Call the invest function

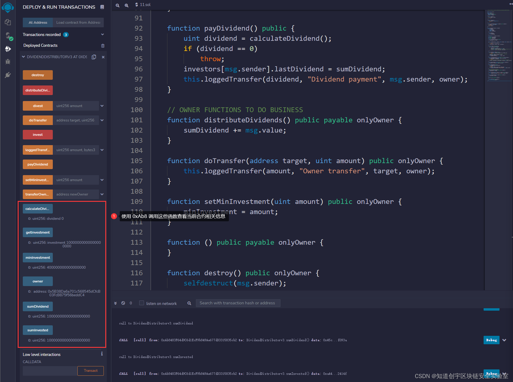tap(38, 135)
